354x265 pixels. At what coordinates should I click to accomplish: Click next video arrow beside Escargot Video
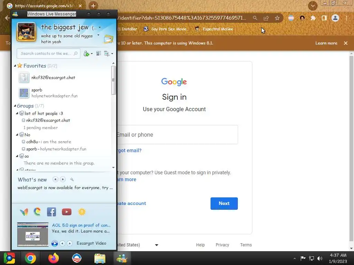tap(70, 243)
